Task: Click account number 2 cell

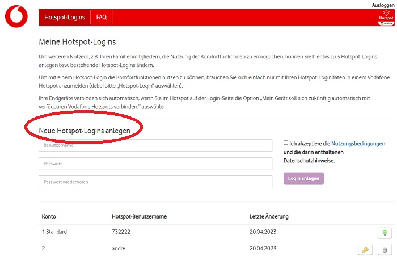Action: click(43, 249)
